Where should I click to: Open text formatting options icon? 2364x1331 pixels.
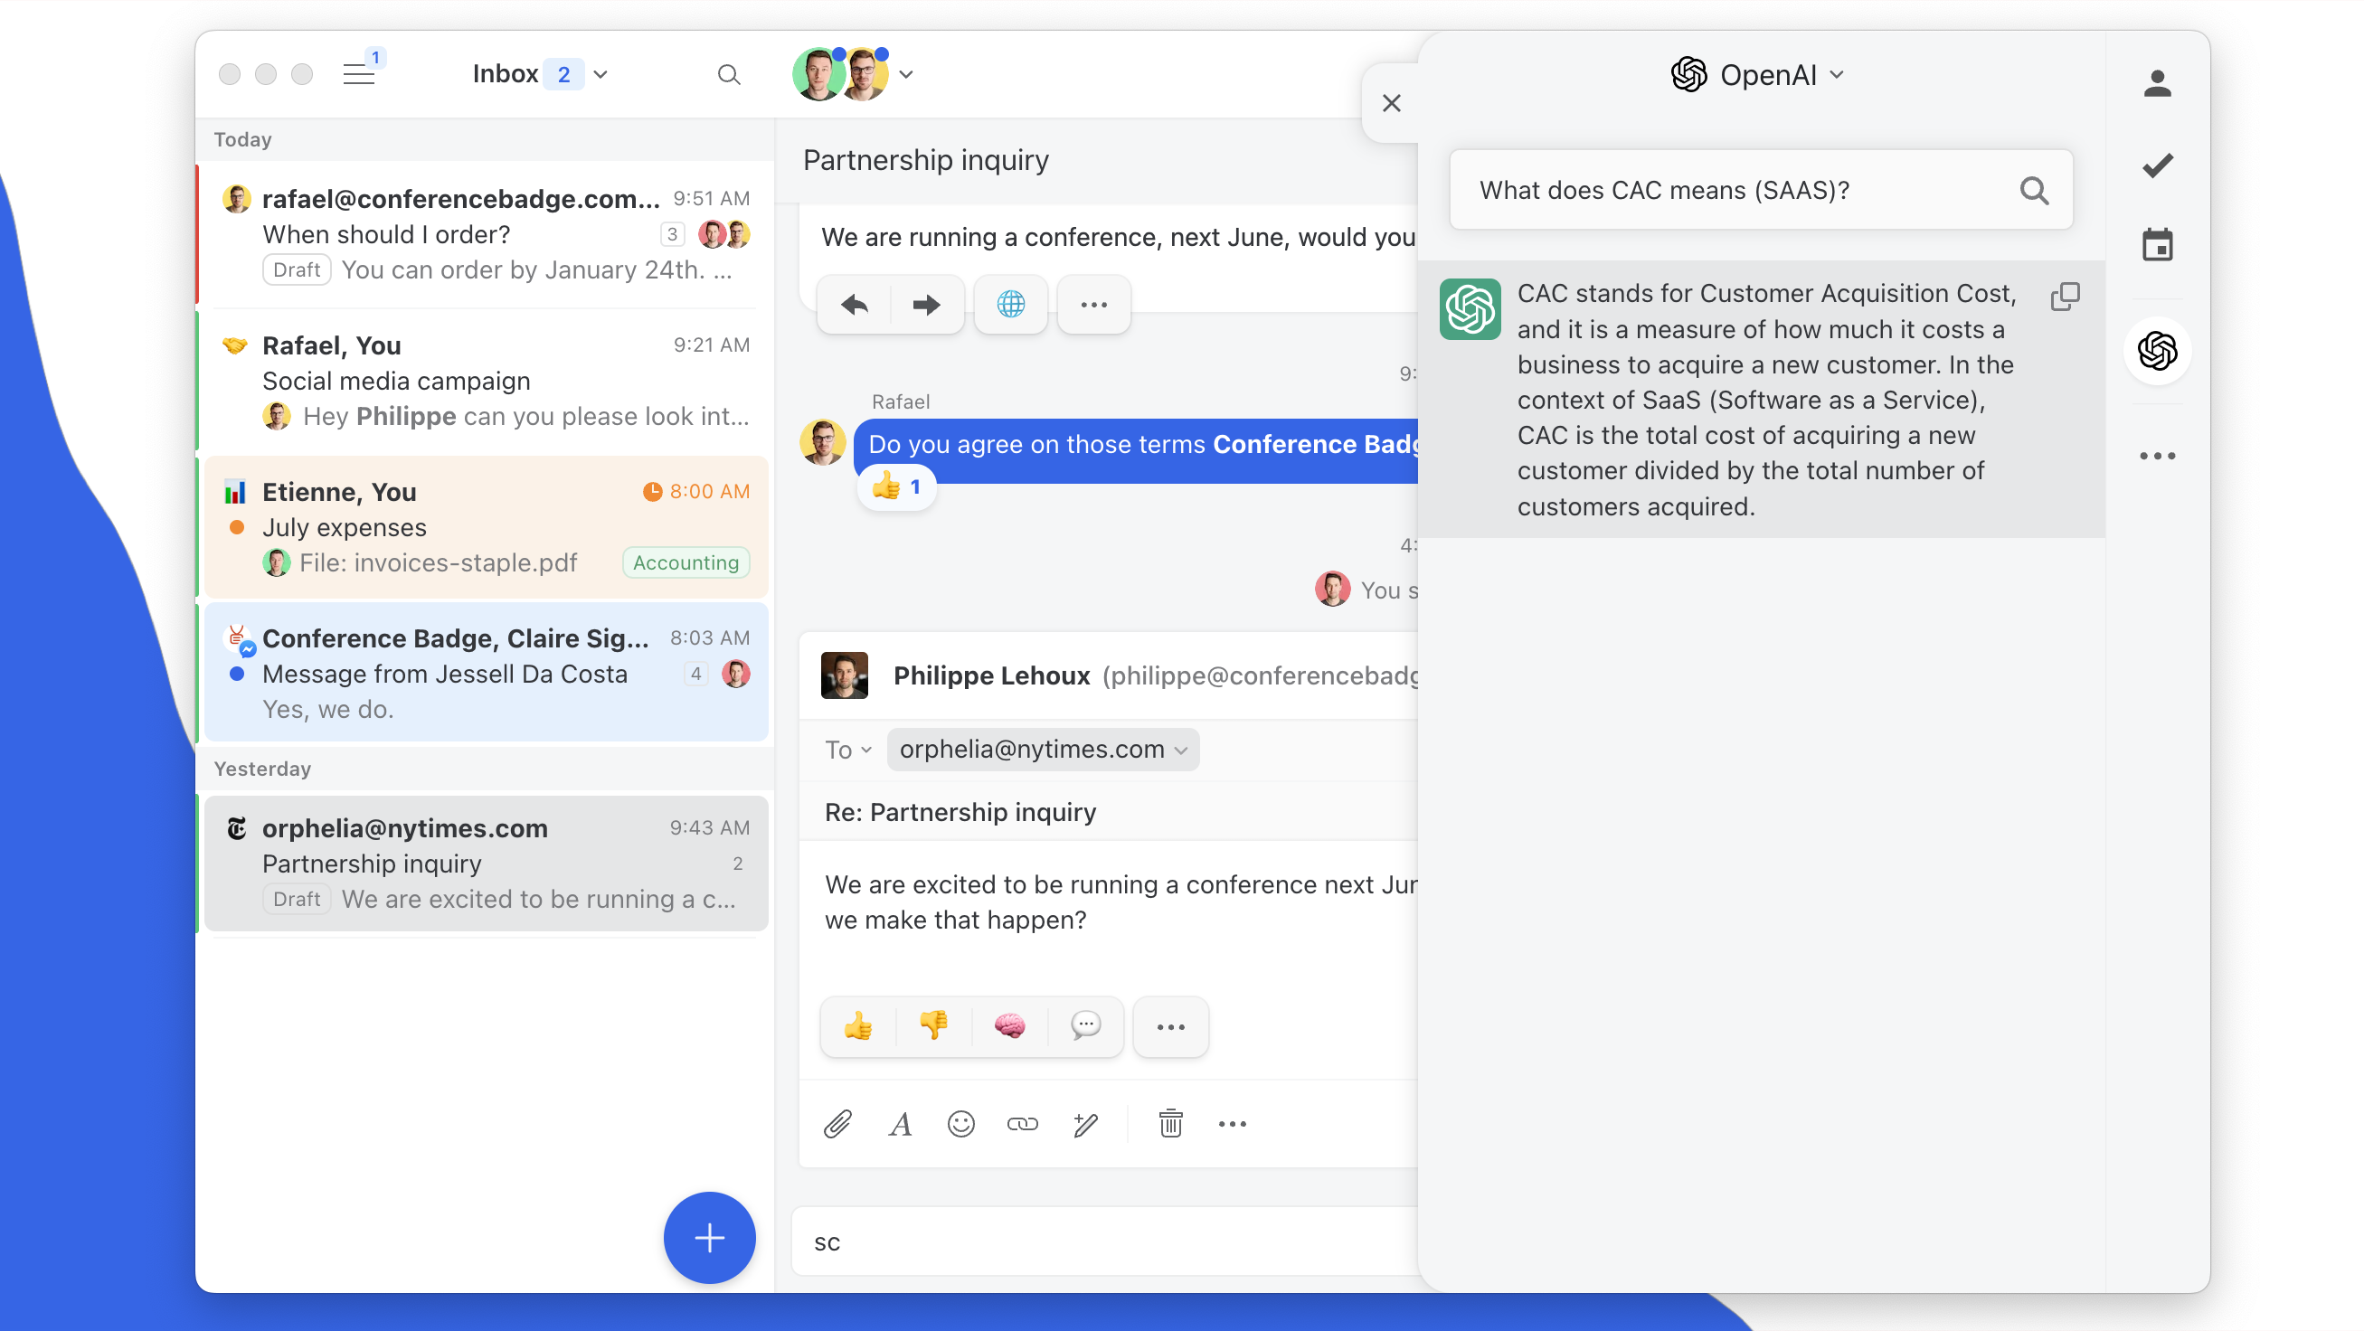click(900, 1124)
